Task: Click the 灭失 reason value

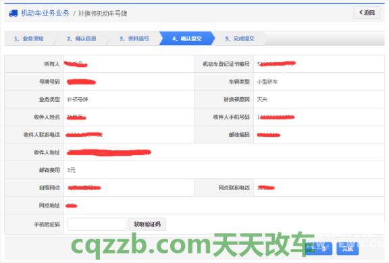Action: [262, 100]
